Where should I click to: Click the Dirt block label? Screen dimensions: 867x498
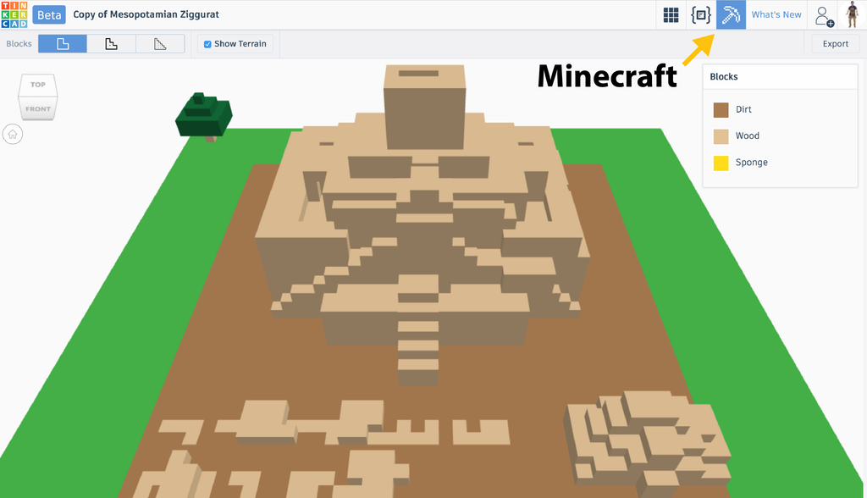(743, 109)
